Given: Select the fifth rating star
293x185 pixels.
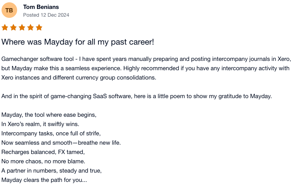Looking at the screenshot, I should click(39, 28).
